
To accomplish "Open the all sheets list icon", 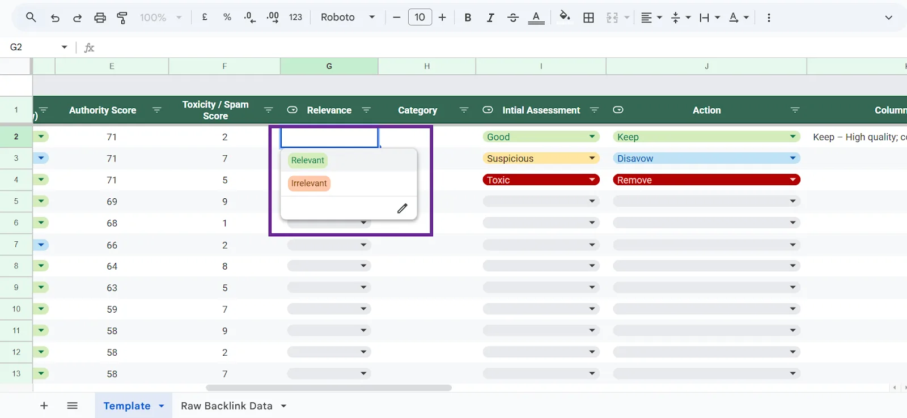I will pos(72,406).
